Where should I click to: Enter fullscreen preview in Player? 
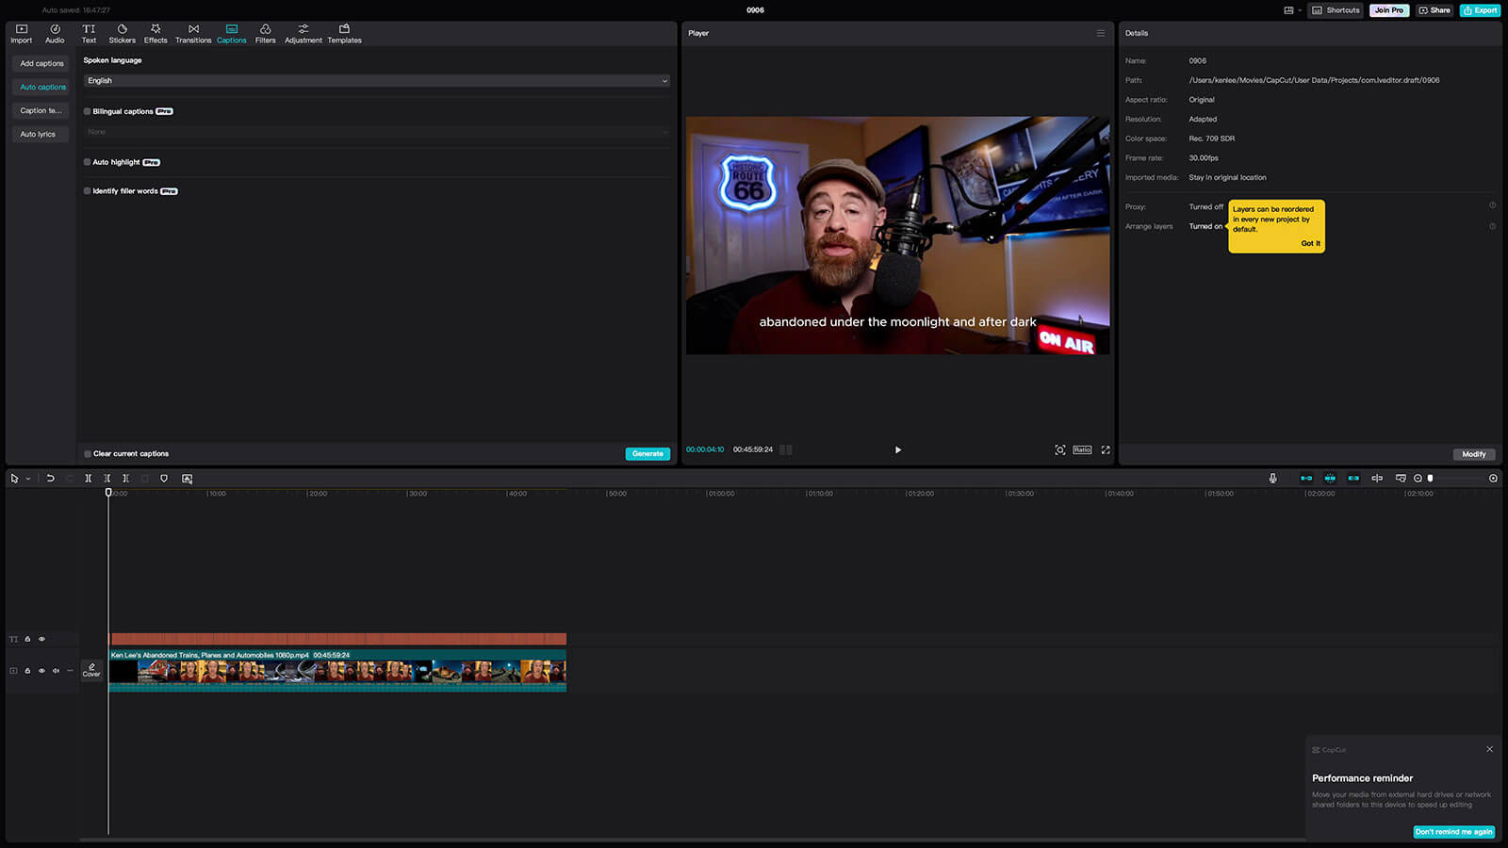click(1106, 450)
